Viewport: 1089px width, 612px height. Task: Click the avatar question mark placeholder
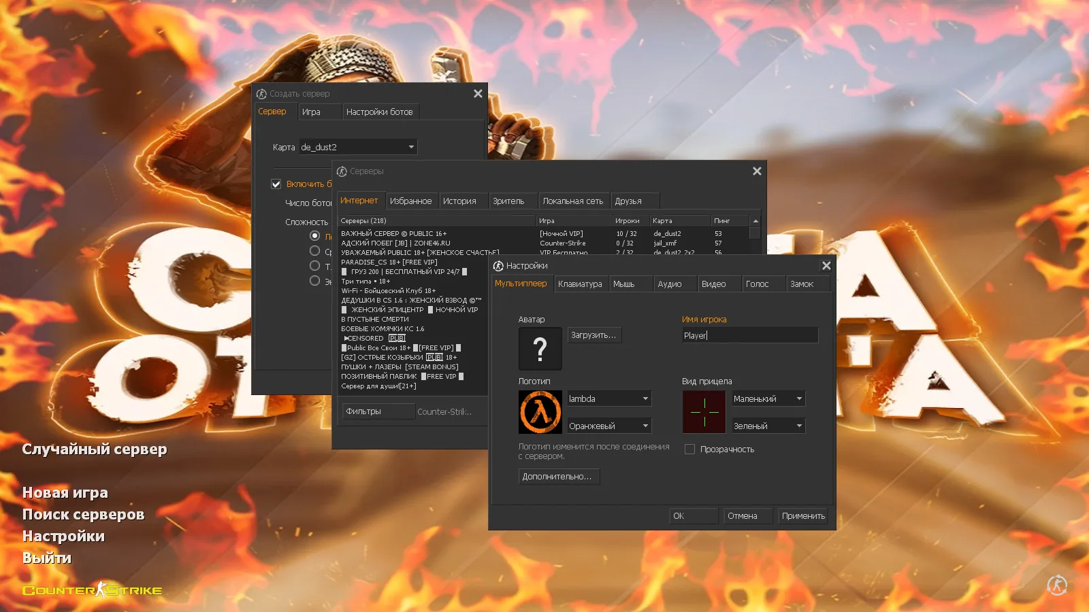(x=540, y=349)
